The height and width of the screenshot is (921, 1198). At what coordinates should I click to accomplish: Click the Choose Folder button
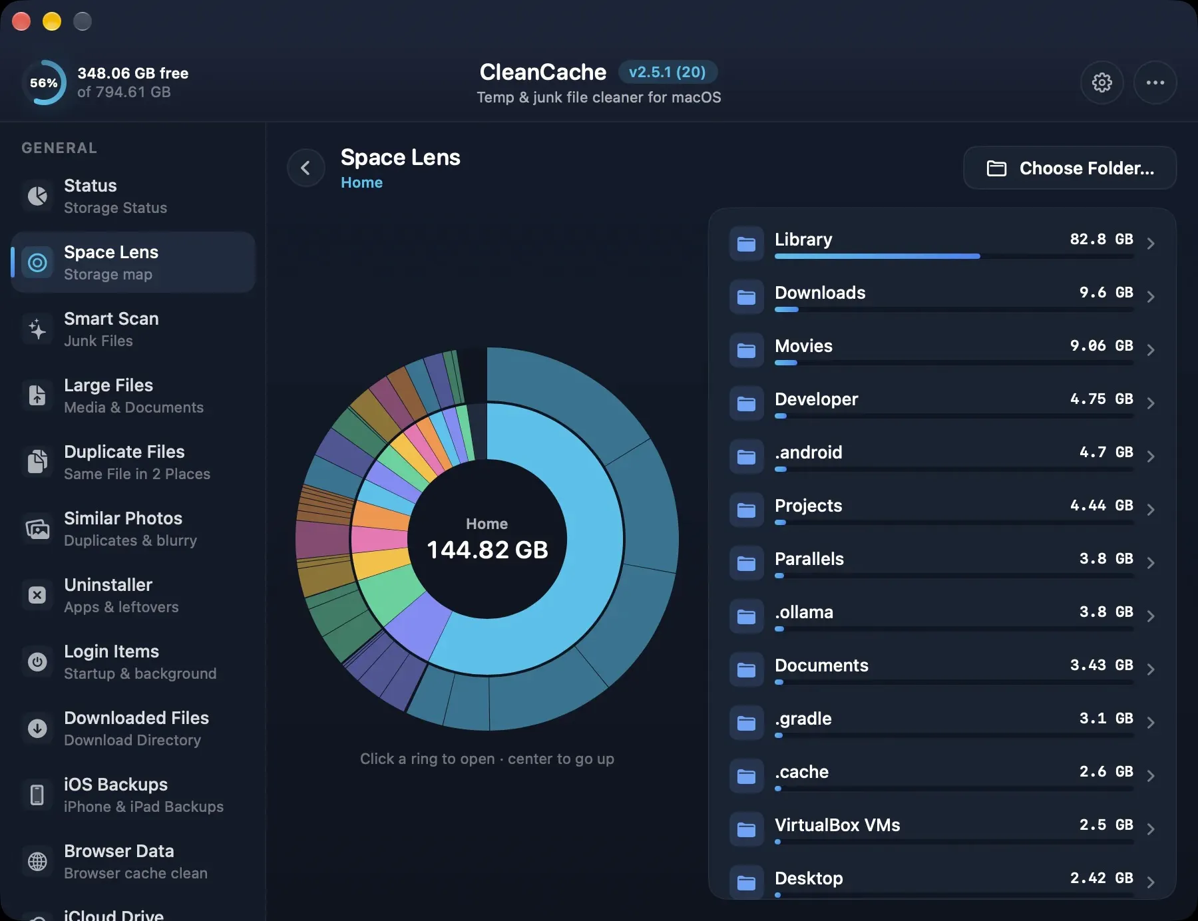coord(1070,168)
